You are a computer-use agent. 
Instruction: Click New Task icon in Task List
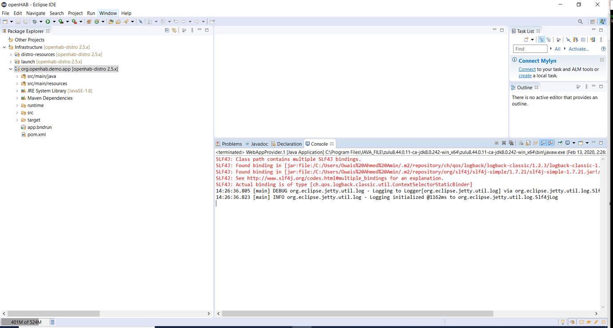pyautogui.click(x=526, y=40)
